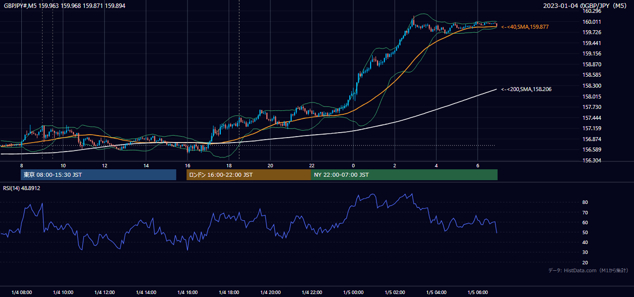Click hour tick 0 under the price chart
Image resolution: width=634 pixels, height=297 pixels.
tap(353, 165)
